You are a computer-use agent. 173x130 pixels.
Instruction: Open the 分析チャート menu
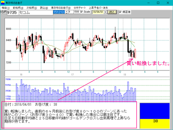[x=80, y=8]
